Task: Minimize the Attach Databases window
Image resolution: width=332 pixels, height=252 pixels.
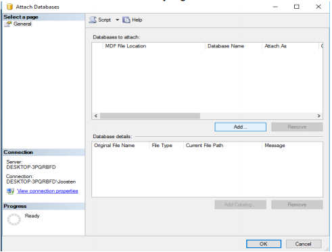Action: coord(275,7)
